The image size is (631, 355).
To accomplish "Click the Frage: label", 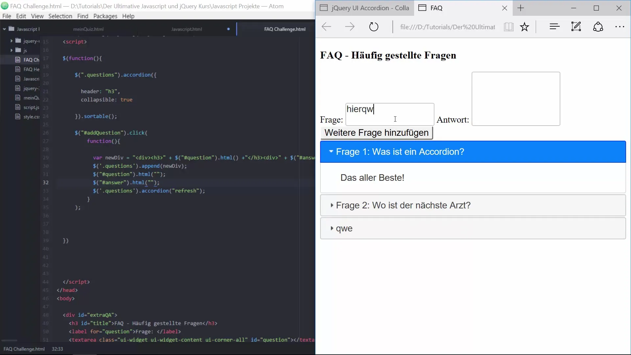I will coord(331,120).
